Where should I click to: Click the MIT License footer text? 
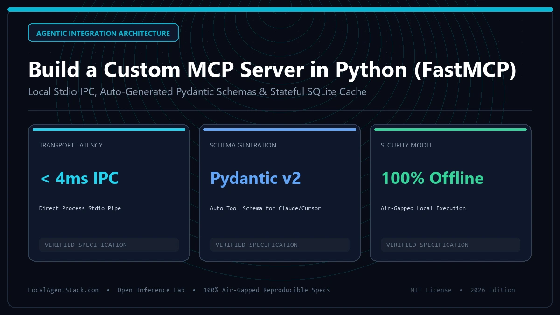click(431, 290)
